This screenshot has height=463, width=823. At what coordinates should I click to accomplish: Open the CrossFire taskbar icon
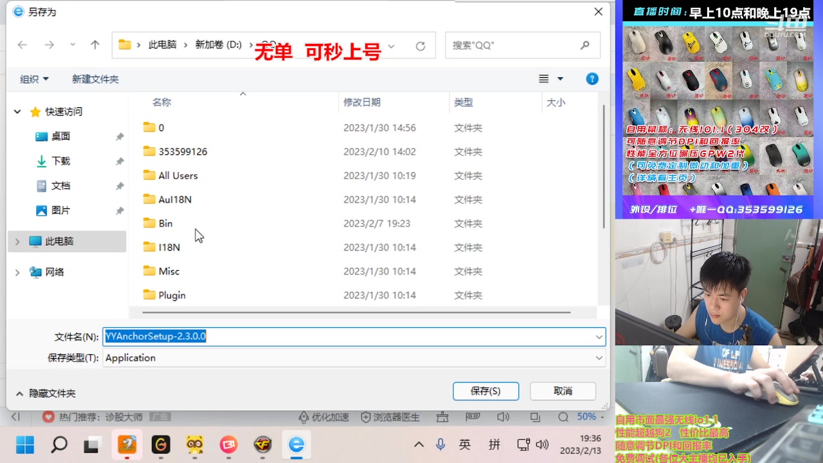click(x=262, y=444)
